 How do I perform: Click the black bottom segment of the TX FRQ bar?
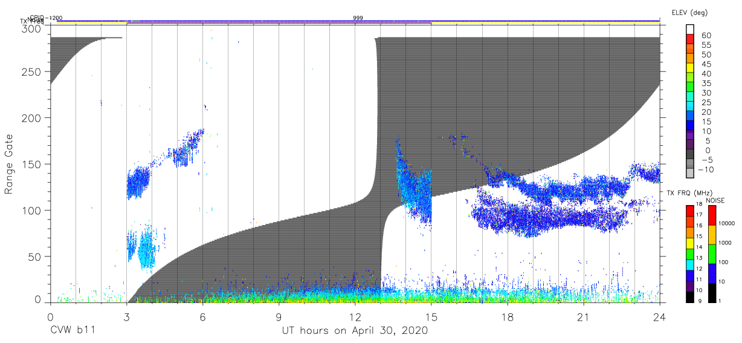[x=690, y=296]
